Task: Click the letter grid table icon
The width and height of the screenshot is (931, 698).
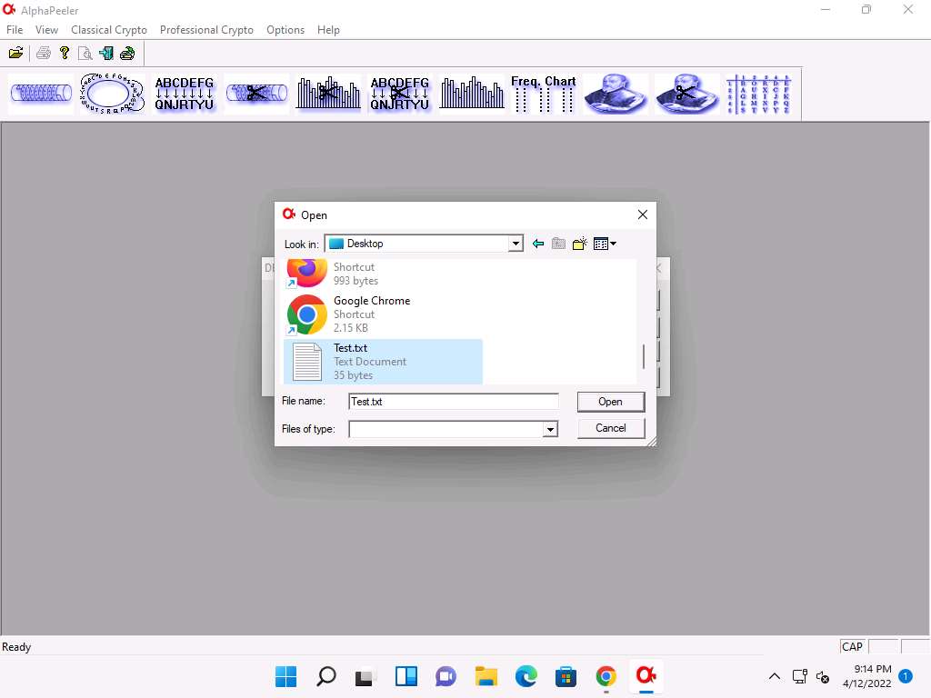Action: [758, 94]
